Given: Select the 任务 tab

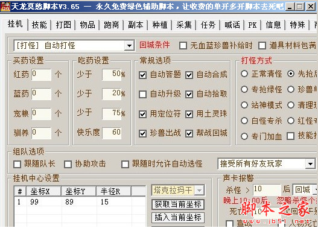Looking at the screenshot, I should pyautogui.click(x=208, y=25).
